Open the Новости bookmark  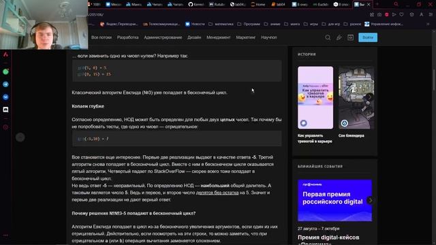(195, 24)
